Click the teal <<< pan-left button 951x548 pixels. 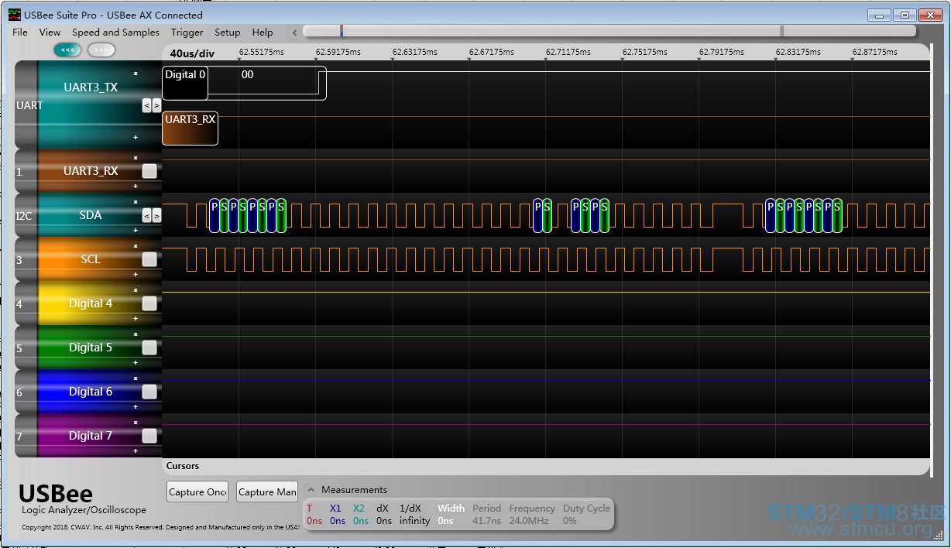pos(67,50)
